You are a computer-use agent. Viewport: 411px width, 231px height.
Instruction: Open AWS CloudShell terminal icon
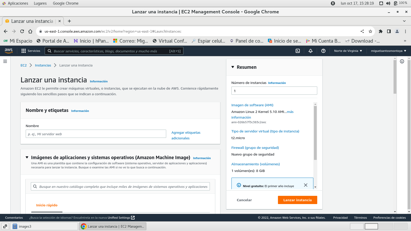coord(298,51)
